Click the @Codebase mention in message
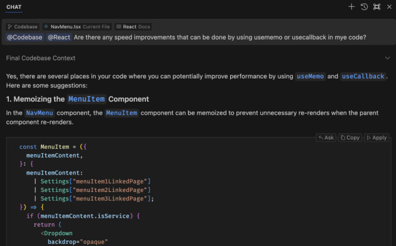The width and height of the screenshot is (396, 246). pos(25,37)
